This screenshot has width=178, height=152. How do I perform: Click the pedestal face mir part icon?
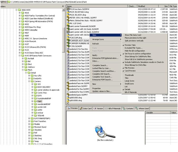(68, 83)
